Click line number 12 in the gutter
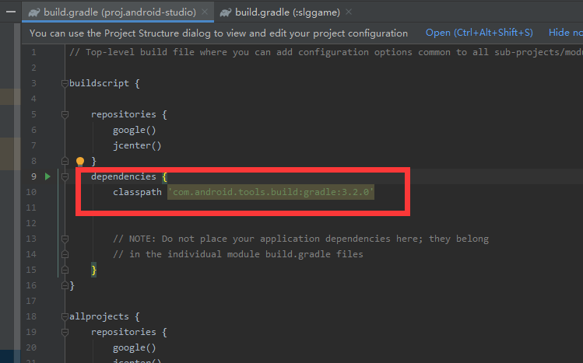This screenshot has width=583, height=363. [33, 223]
